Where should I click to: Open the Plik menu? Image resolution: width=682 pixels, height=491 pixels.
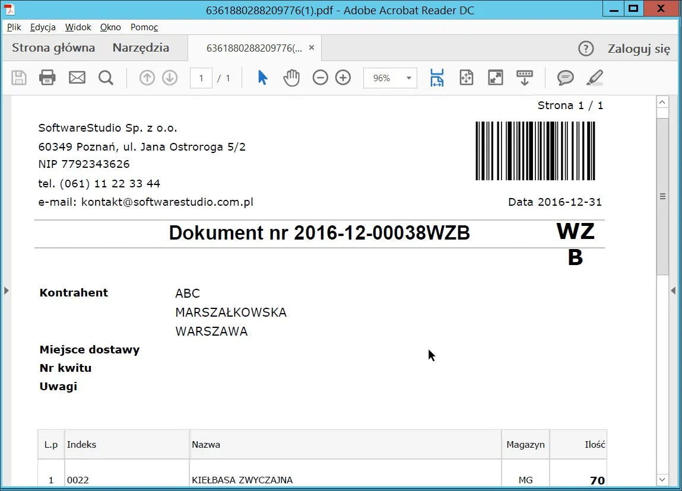(x=14, y=27)
